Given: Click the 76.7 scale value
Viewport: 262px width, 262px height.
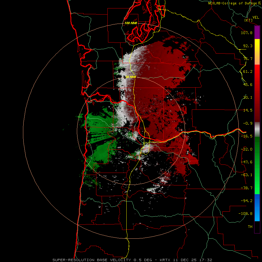Looking at the screenshot, I should [x=248, y=59].
